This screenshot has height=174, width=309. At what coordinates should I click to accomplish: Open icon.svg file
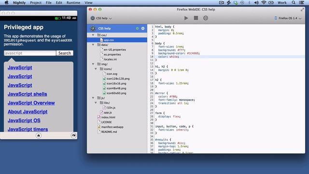112,74
